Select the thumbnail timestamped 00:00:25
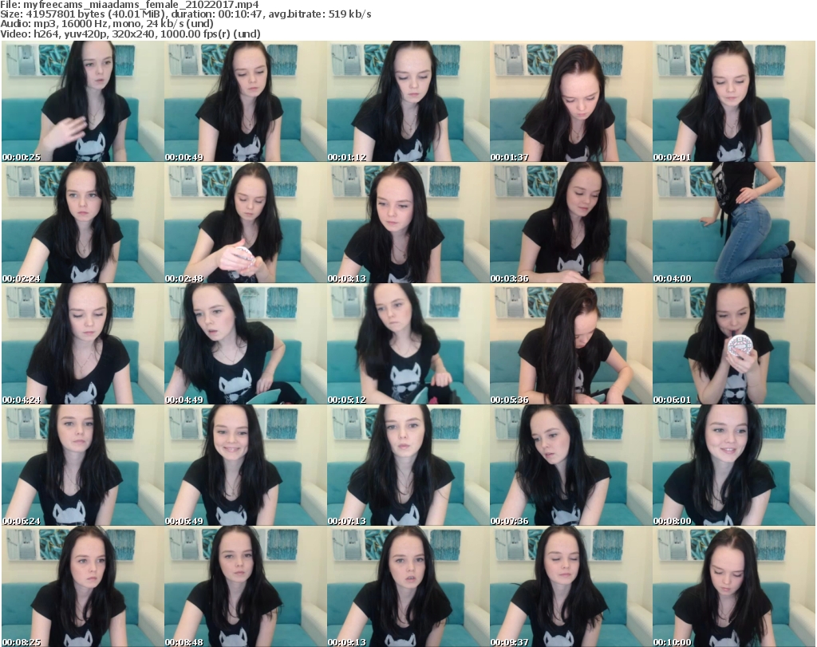The width and height of the screenshot is (817, 647). [83, 101]
